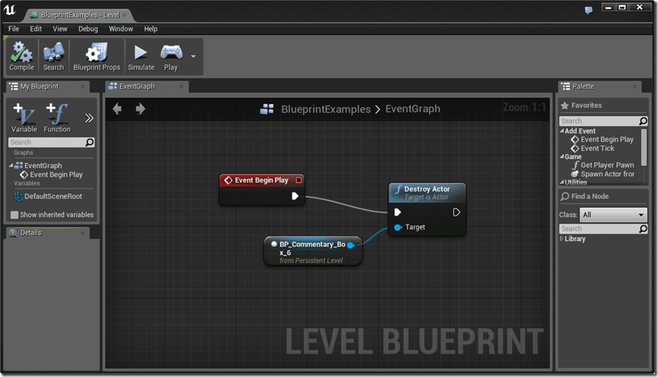The image size is (658, 377).
Task: Collapse the Utilities category
Action: [x=562, y=182]
